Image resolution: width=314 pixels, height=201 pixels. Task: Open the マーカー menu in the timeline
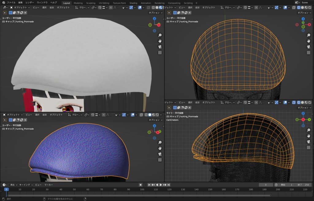[48, 185]
